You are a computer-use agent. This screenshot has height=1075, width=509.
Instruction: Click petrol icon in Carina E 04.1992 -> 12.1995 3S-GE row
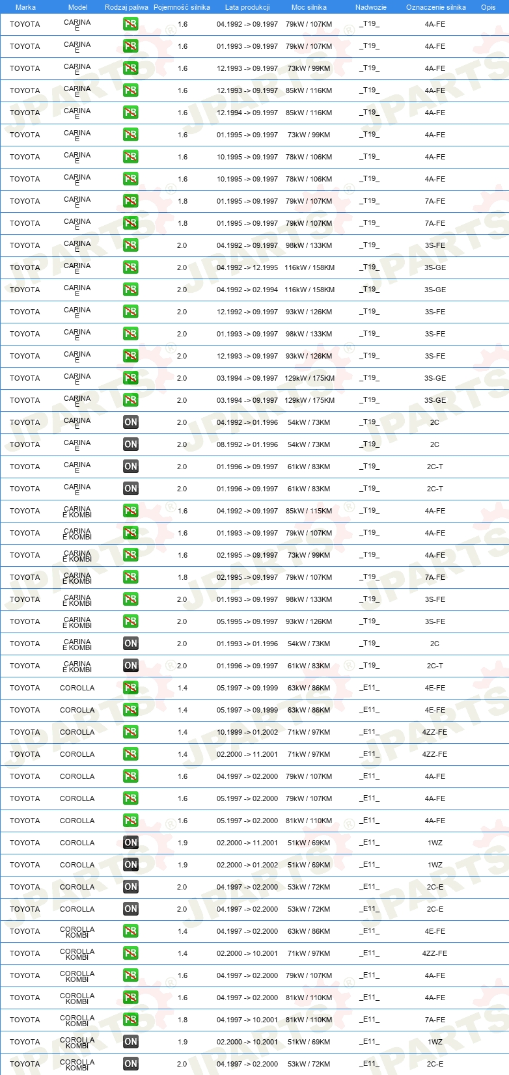131,267
